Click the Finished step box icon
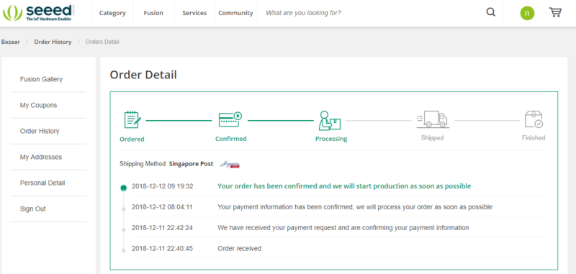Viewport: 576px width, 274px height. pos(534,119)
